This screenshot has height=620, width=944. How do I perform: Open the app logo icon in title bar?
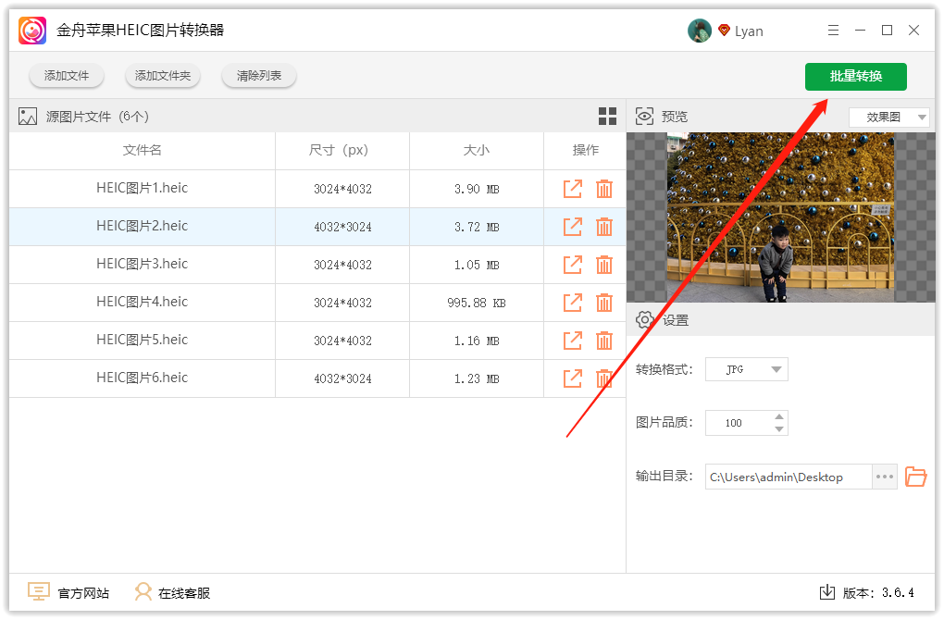click(32, 31)
